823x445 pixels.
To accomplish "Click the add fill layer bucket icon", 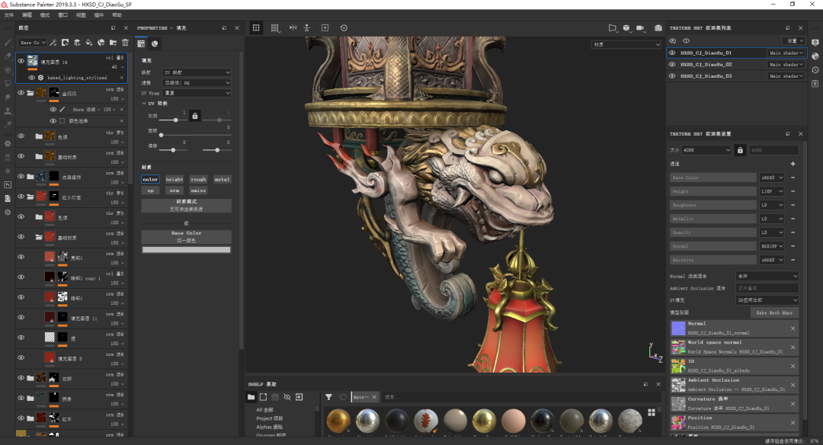I will 89,43.
